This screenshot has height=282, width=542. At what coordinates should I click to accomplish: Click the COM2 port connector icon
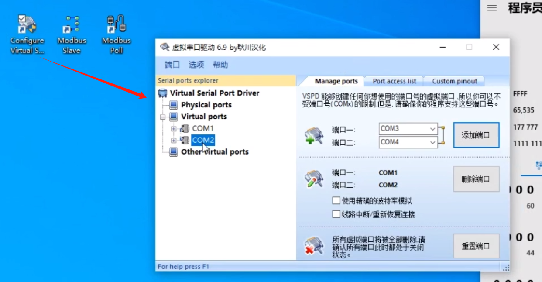(185, 140)
